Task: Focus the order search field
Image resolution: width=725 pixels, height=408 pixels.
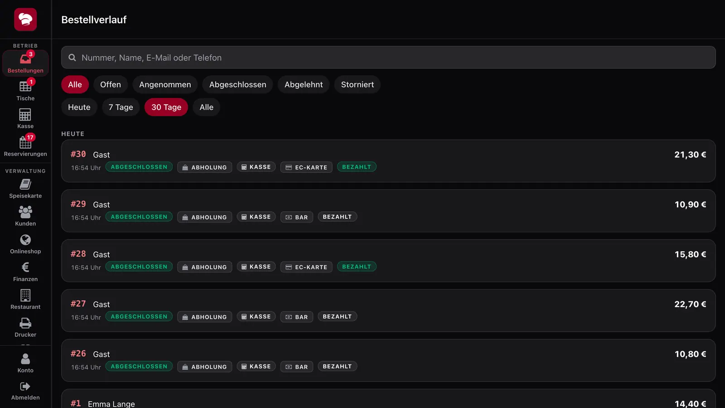Action: coord(388,58)
